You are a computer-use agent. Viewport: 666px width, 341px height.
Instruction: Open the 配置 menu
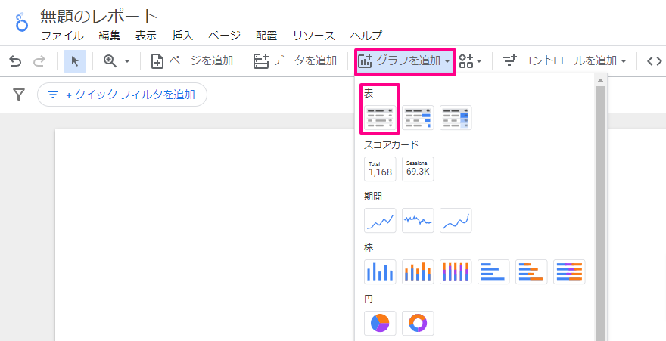[x=266, y=36]
